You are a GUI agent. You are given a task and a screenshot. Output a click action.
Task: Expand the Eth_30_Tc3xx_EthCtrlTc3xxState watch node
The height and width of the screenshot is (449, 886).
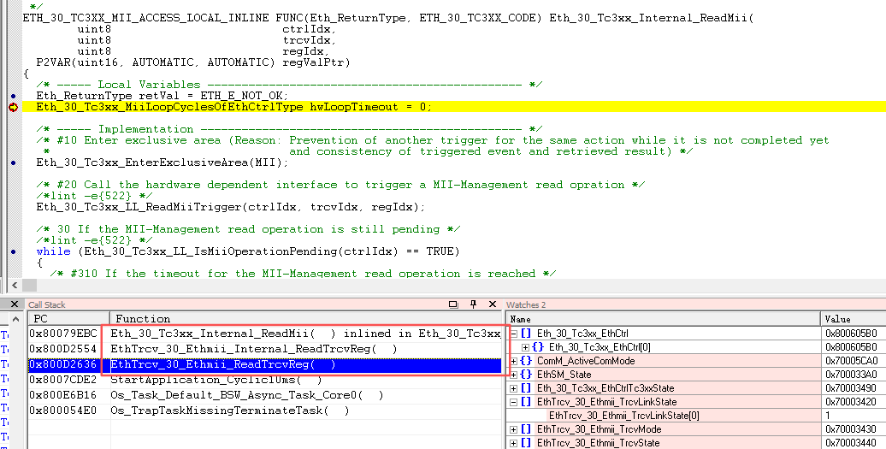[514, 388]
